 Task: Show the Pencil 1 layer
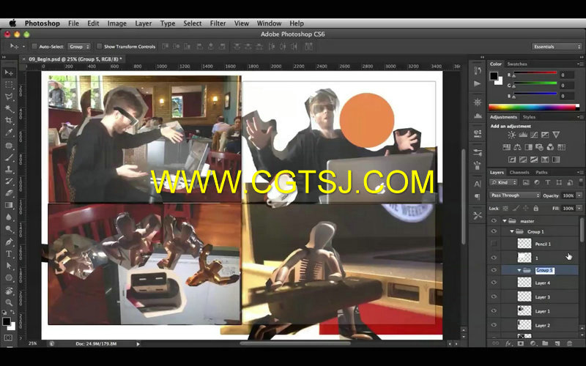[x=494, y=244]
